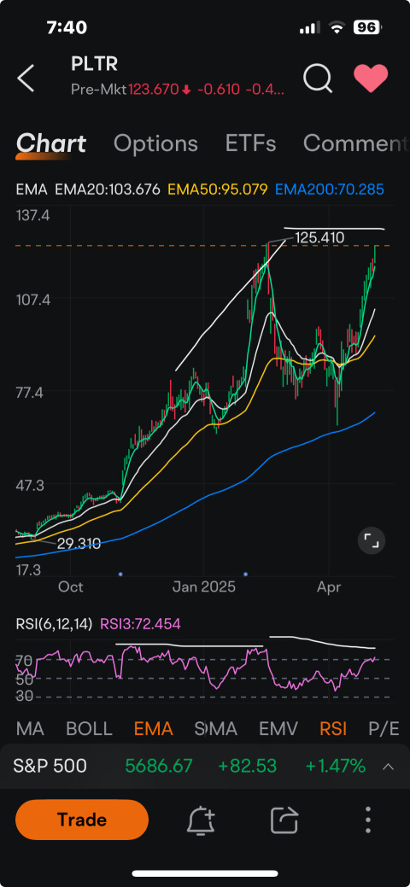The width and height of the screenshot is (410, 887).
Task: Toggle the EMA indicator
Action: 153,728
